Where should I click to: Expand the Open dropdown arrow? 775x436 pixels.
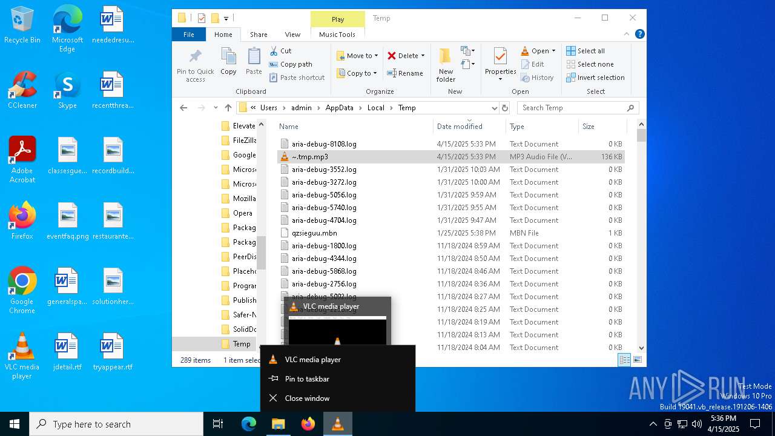point(553,51)
